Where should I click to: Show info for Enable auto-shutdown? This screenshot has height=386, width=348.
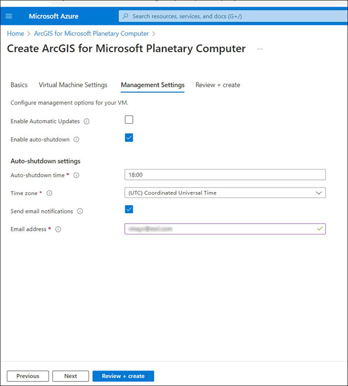[77, 139]
